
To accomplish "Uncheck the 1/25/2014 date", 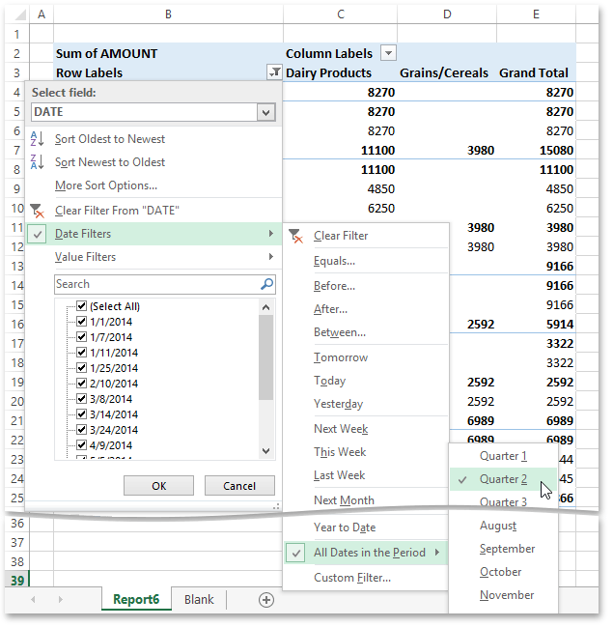I will 81,367.
